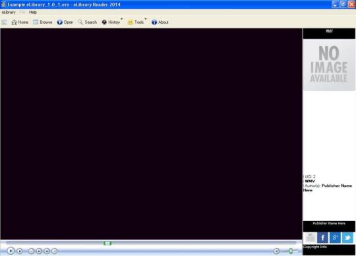Click the Publisher Name Here banner
The image size is (356, 256).
click(x=329, y=226)
